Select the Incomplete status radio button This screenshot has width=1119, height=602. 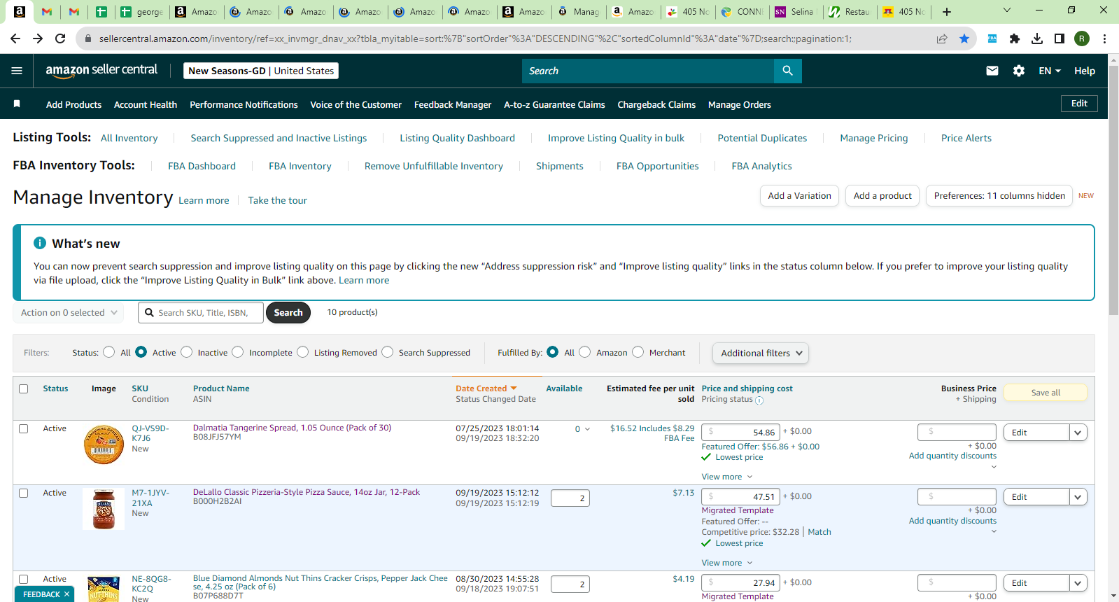click(x=238, y=352)
